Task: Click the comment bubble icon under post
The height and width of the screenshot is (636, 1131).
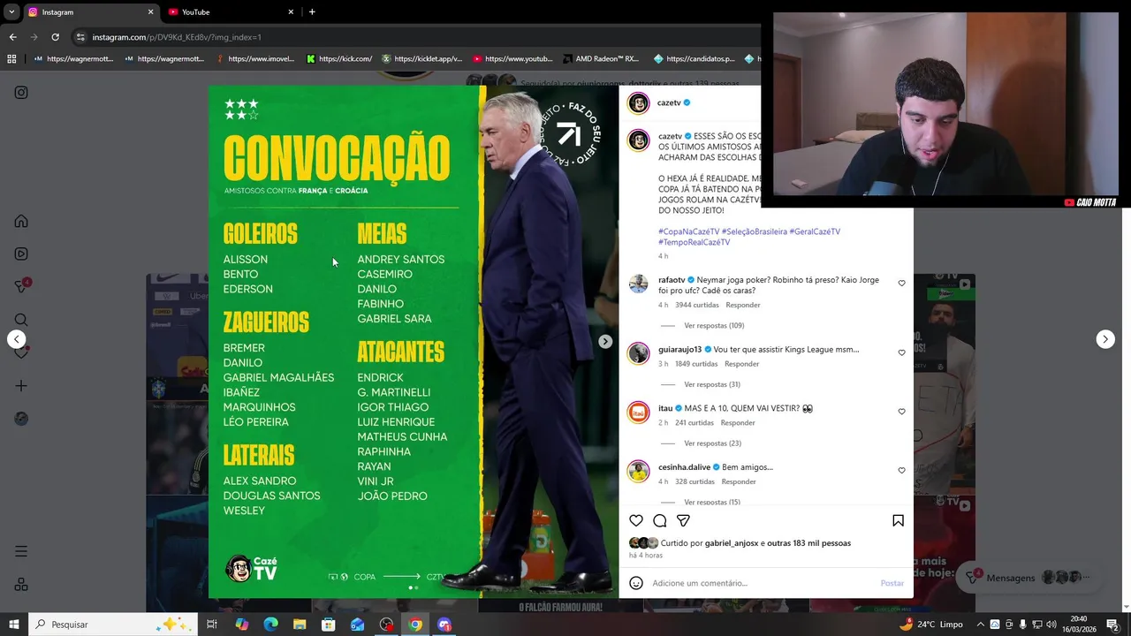Action: [660, 520]
